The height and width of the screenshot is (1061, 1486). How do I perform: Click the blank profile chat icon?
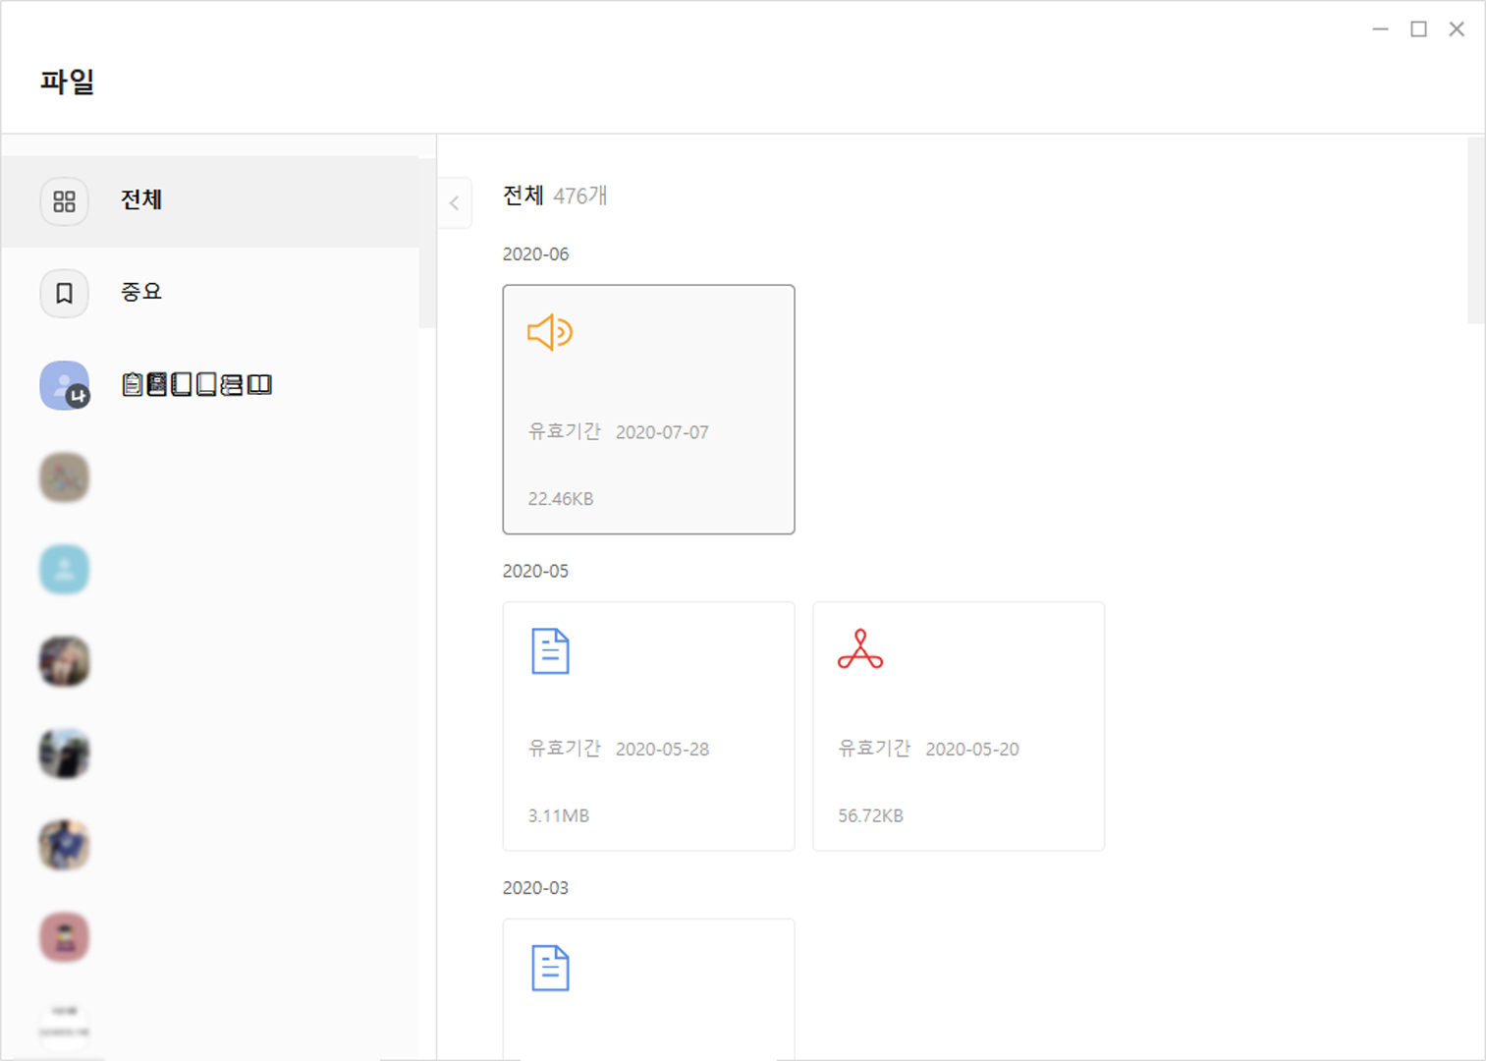tap(64, 570)
